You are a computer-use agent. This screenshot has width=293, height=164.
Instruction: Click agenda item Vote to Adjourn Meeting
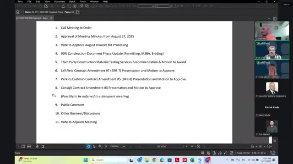[x=79, y=122]
